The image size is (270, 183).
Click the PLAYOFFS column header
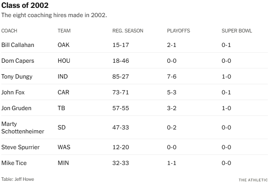(x=178, y=31)
